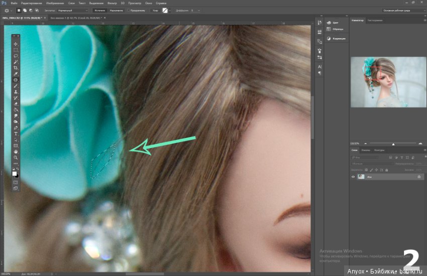
Task: Select the Paint Bucket tool
Action: (16, 110)
